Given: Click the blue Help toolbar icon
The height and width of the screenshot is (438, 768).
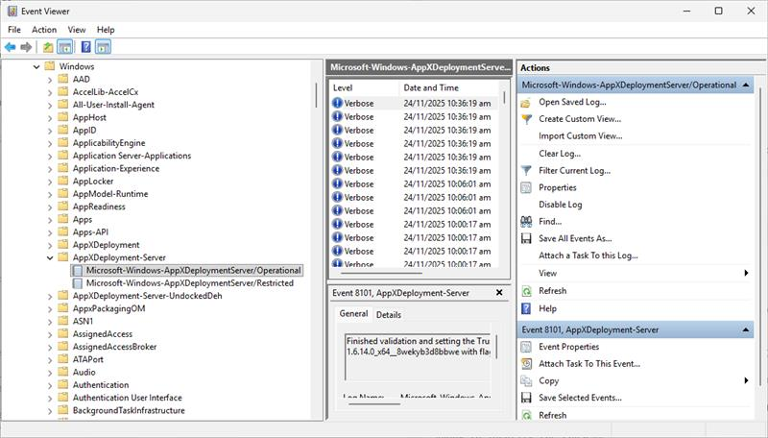Looking at the screenshot, I should (85, 47).
